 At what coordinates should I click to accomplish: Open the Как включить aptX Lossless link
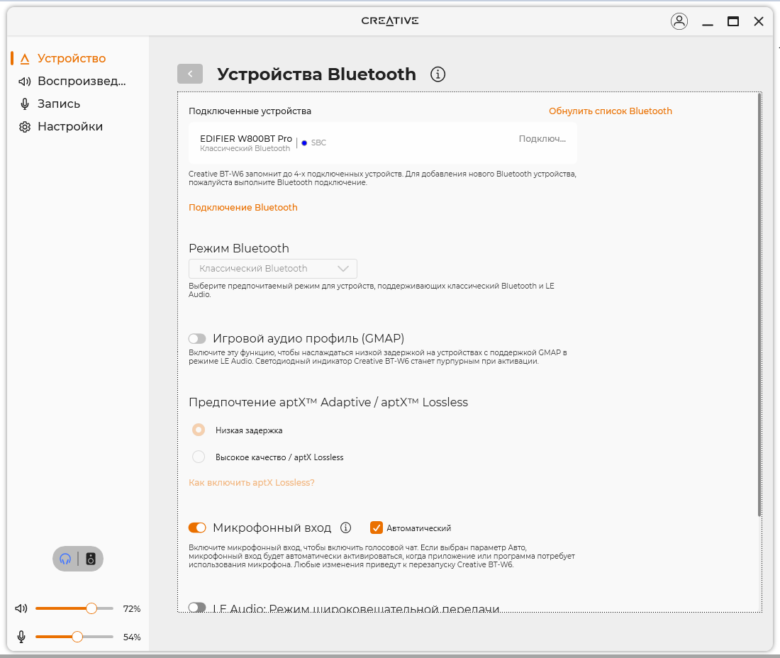(x=251, y=482)
